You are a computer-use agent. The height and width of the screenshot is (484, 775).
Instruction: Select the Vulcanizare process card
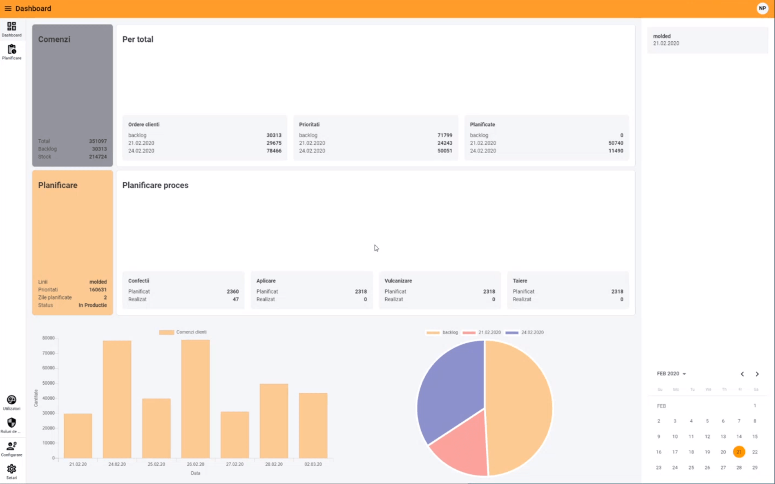pyautogui.click(x=440, y=290)
